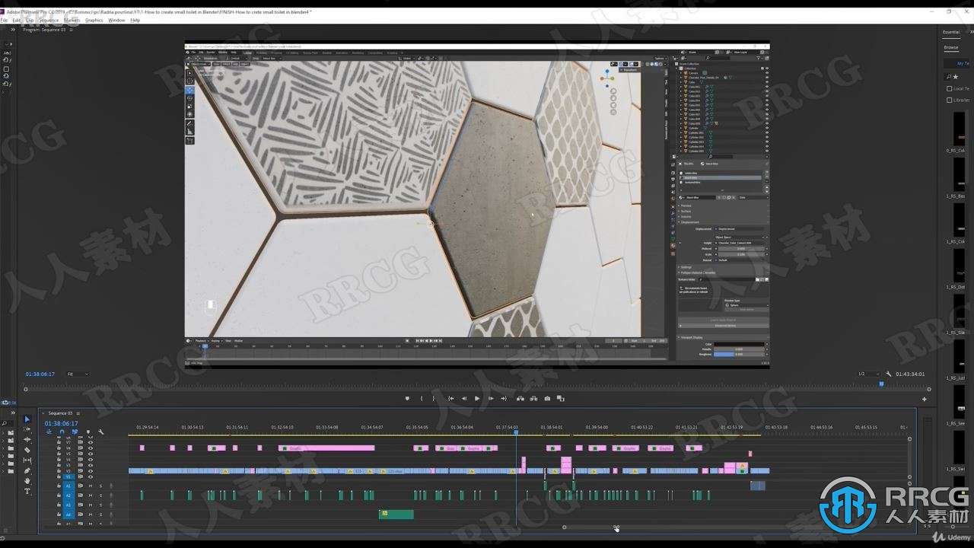Open Program monitor settings wrench
The width and height of the screenshot is (974, 548).
click(x=889, y=374)
